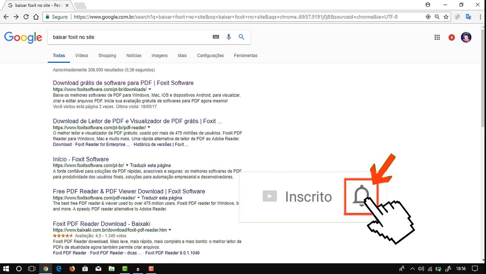The image size is (486, 274).
Task: Open Task View in taskbar
Action: coord(32,269)
